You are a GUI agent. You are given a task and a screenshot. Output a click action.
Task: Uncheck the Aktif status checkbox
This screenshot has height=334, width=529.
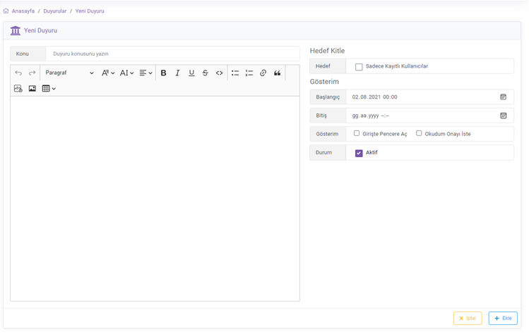tap(359, 153)
